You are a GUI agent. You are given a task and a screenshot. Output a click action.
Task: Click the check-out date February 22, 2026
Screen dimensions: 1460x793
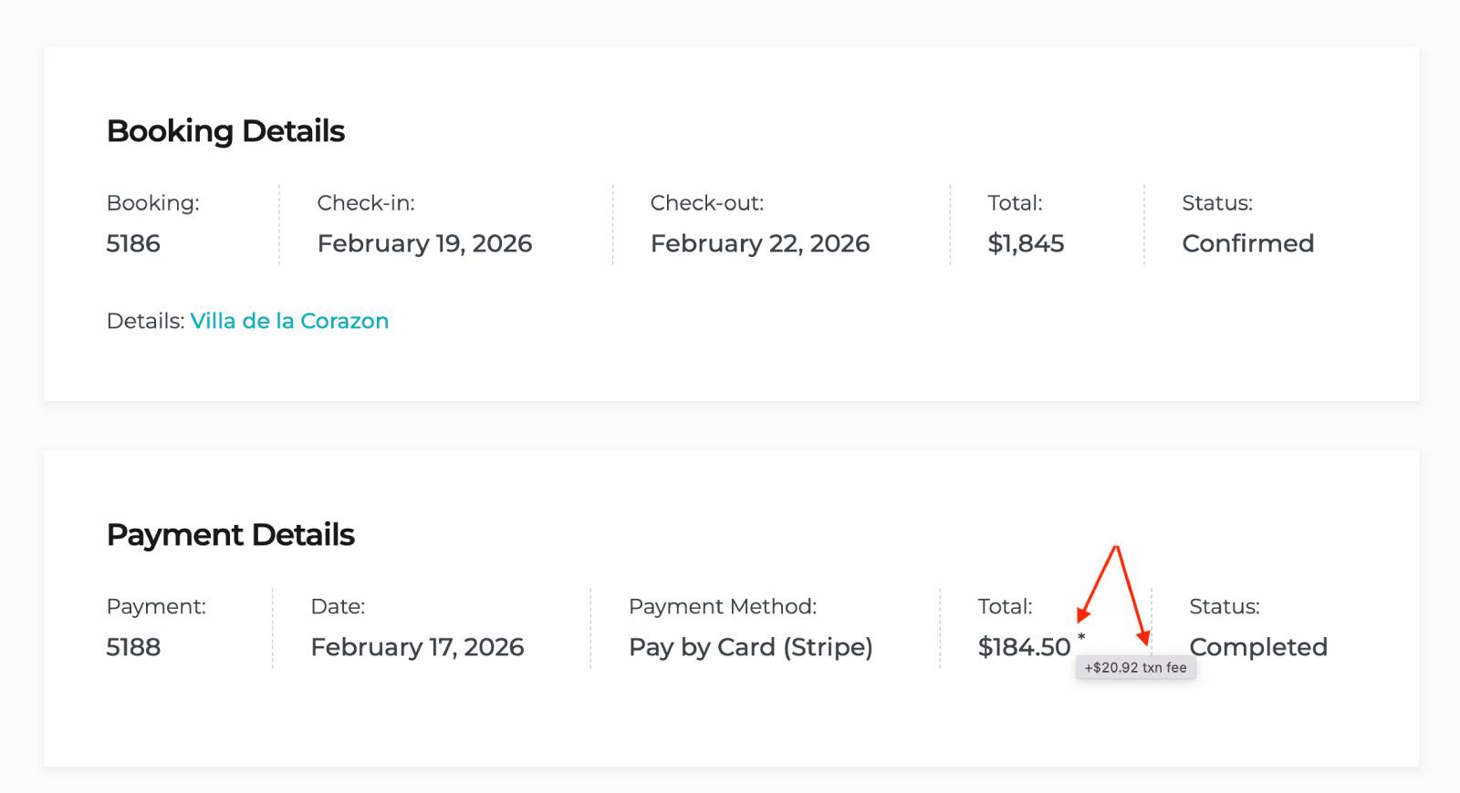(x=759, y=243)
